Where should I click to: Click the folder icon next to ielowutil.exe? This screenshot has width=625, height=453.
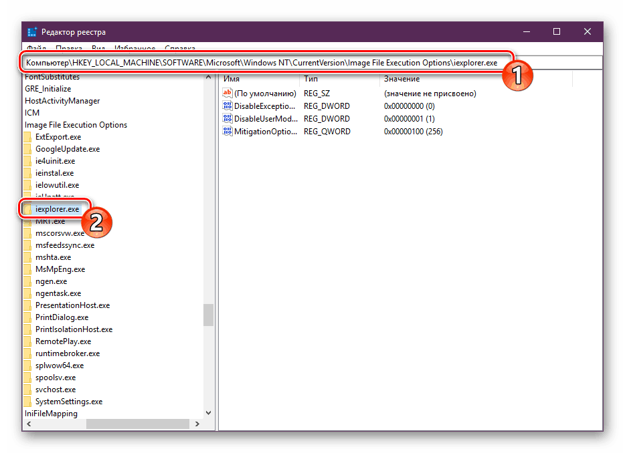[x=27, y=184]
